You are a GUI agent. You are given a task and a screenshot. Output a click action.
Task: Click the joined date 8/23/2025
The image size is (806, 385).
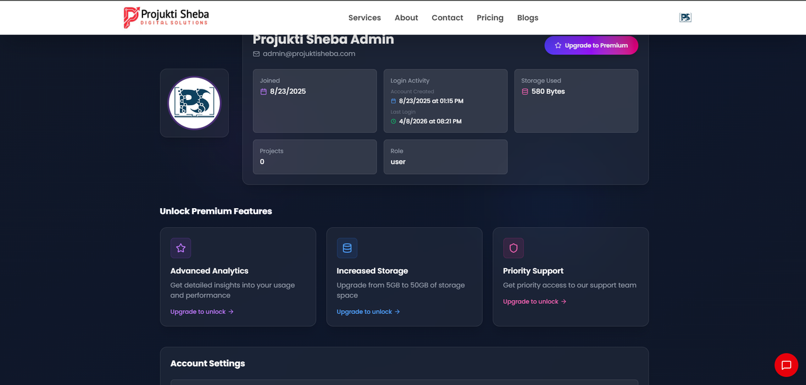(288, 92)
